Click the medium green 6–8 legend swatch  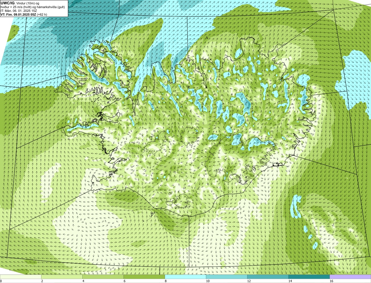click(x=144, y=277)
